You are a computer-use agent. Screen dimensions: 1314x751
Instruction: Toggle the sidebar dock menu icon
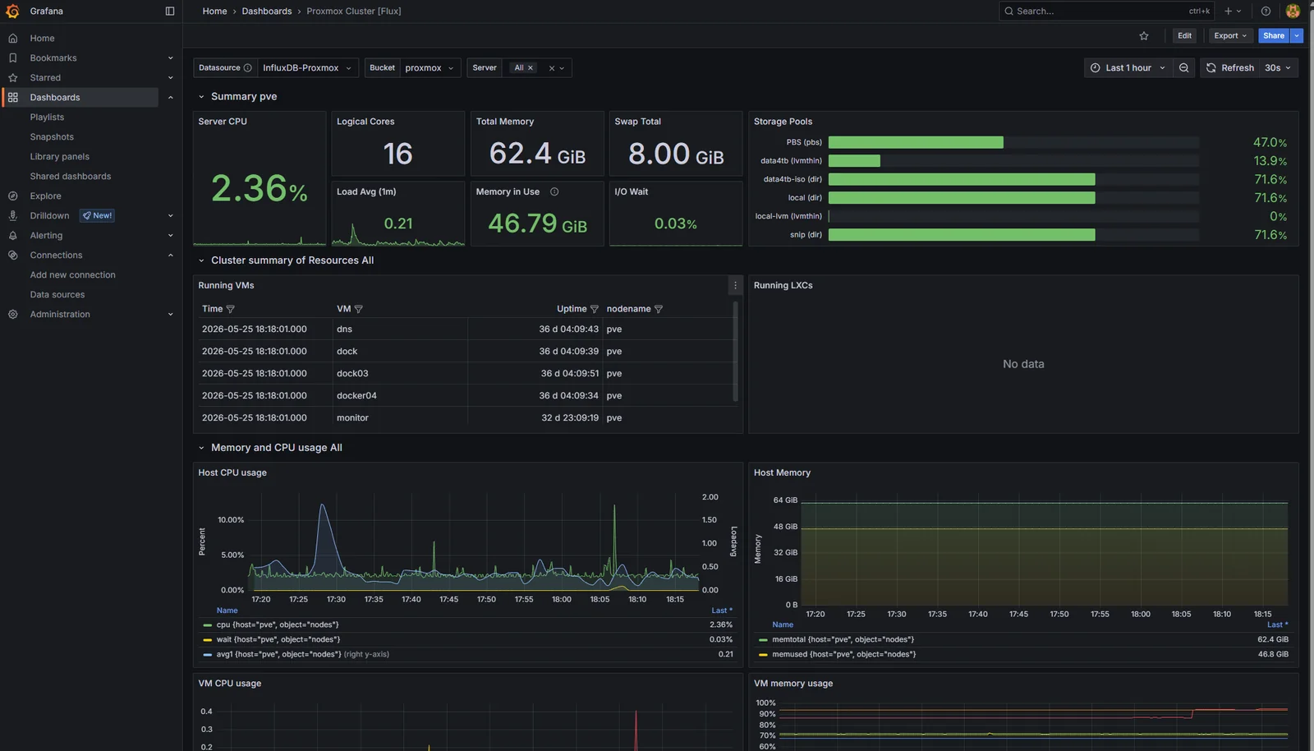(170, 12)
